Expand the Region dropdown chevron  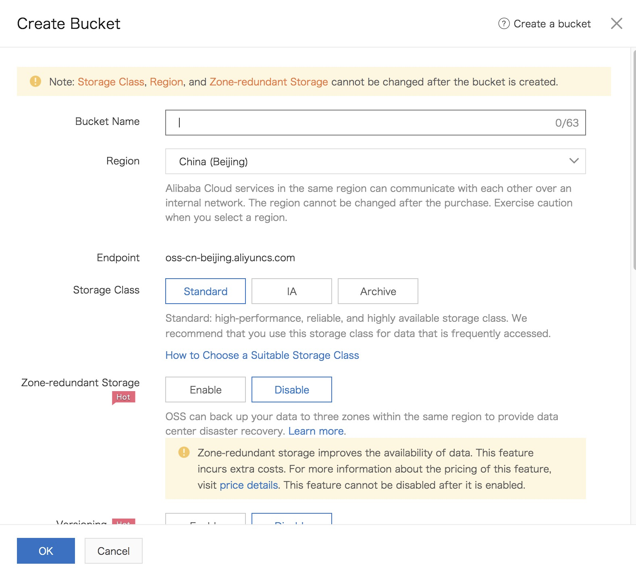pos(574,161)
